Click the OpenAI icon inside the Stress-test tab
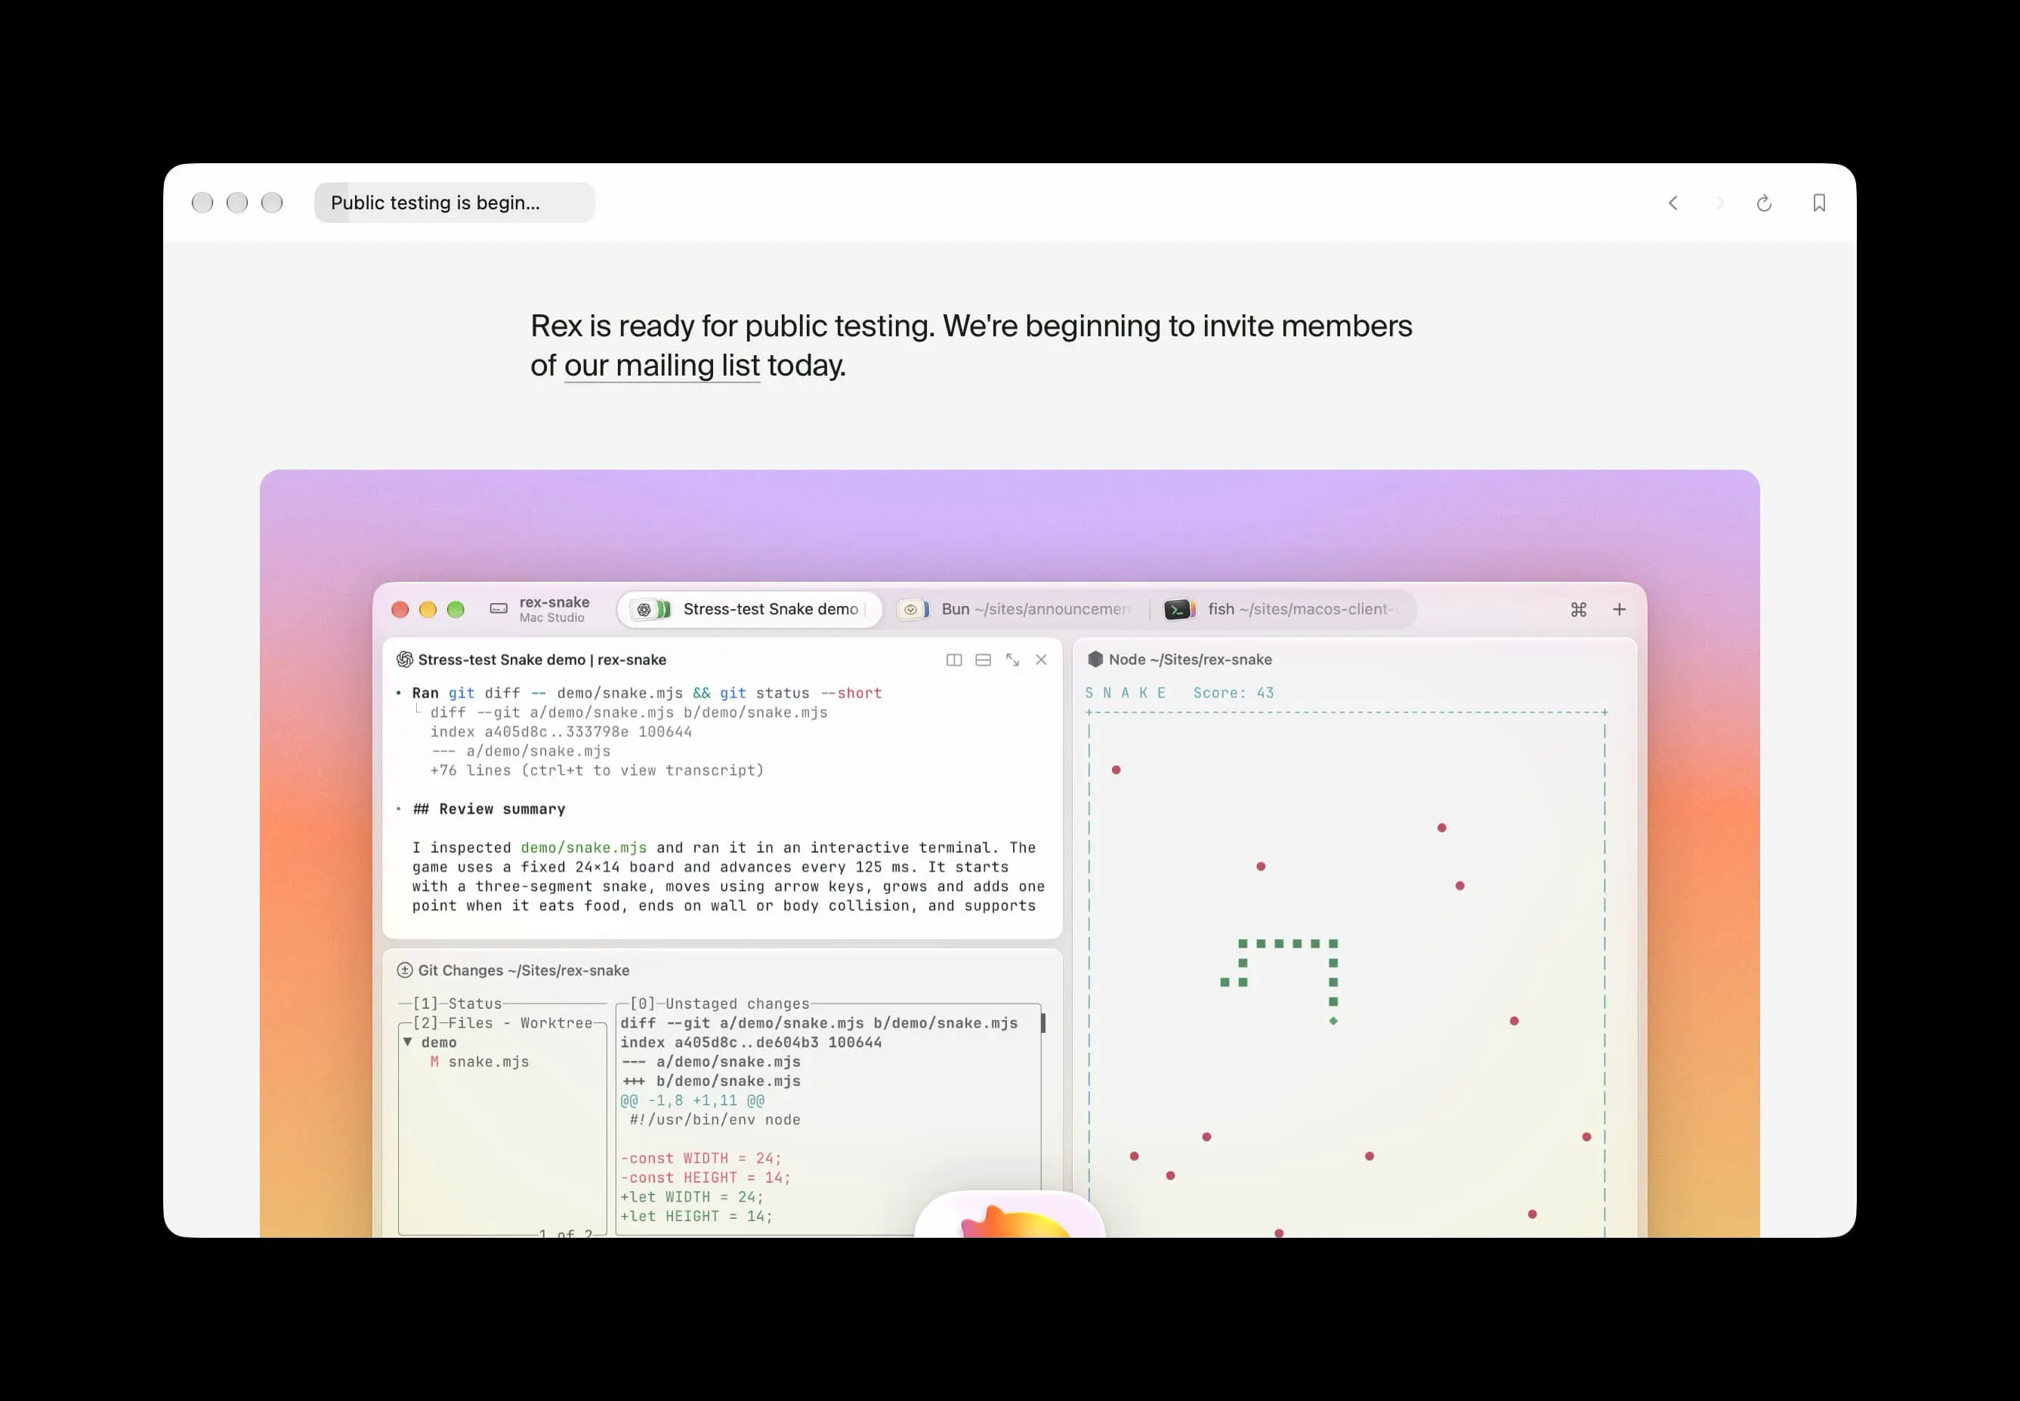2020x1401 pixels. (x=644, y=609)
